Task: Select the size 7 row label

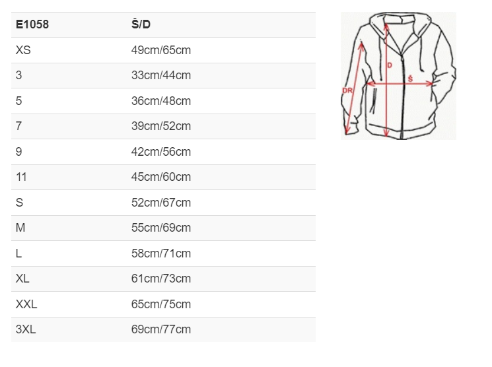Action: coord(19,126)
